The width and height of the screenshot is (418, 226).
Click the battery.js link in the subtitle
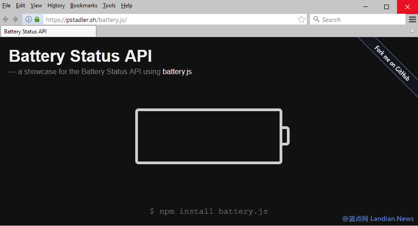pyautogui.click(x=177, y=72)
